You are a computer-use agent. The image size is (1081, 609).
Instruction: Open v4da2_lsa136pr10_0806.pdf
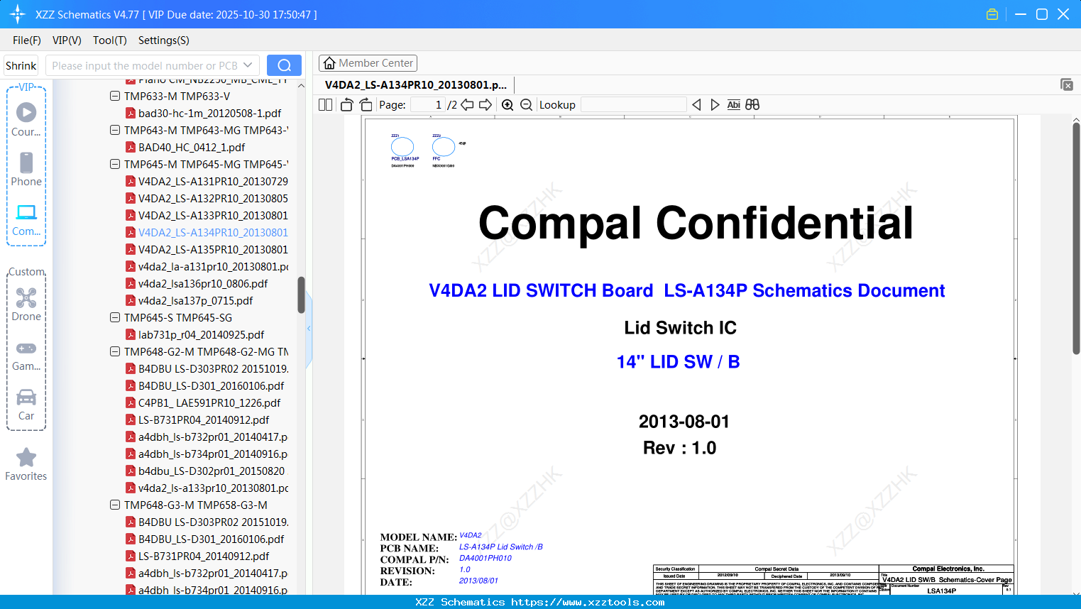203,283
